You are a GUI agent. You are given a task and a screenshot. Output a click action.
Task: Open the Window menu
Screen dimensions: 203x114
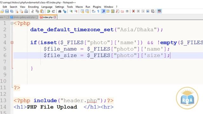(x=108, y=7)
